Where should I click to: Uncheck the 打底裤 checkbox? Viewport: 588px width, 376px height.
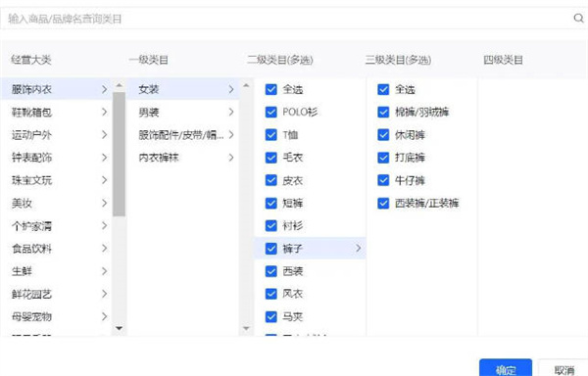coord(383,158)
